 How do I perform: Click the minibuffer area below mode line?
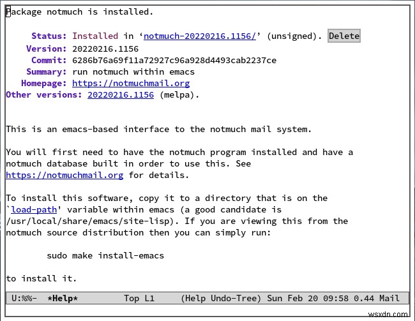click(x=207, y=310)
